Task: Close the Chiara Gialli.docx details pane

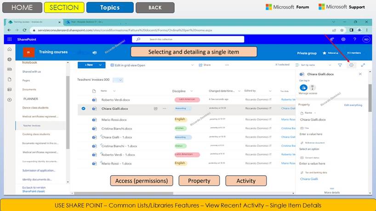Action: [x=360, y=74]
